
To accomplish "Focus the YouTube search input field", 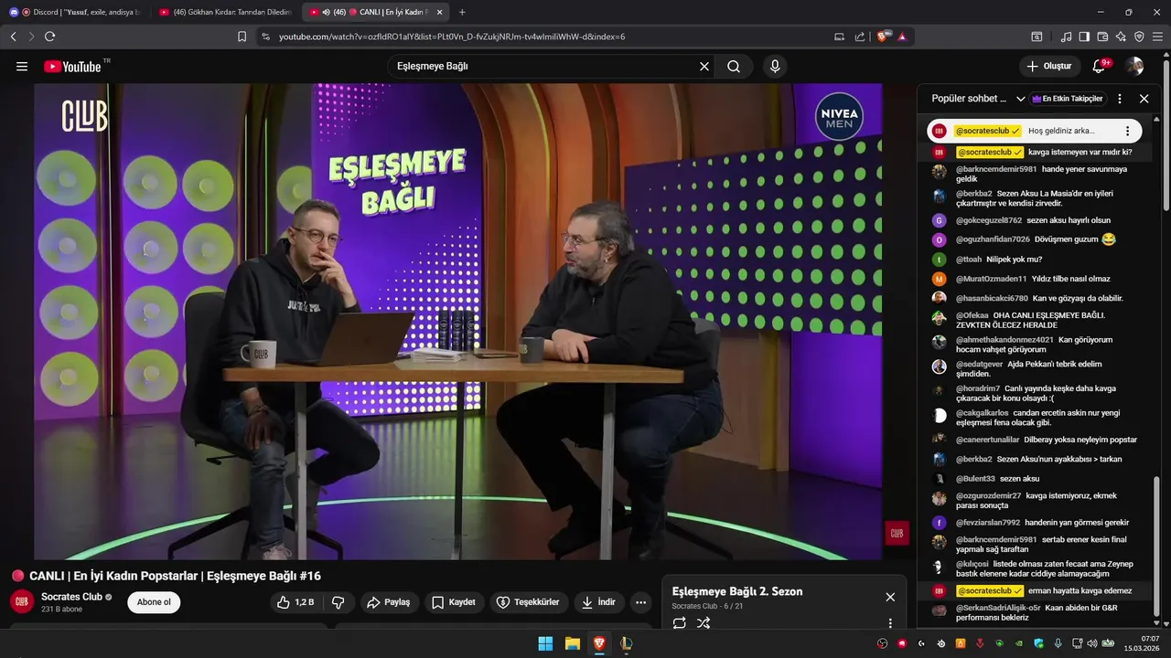I will [544, 67].
